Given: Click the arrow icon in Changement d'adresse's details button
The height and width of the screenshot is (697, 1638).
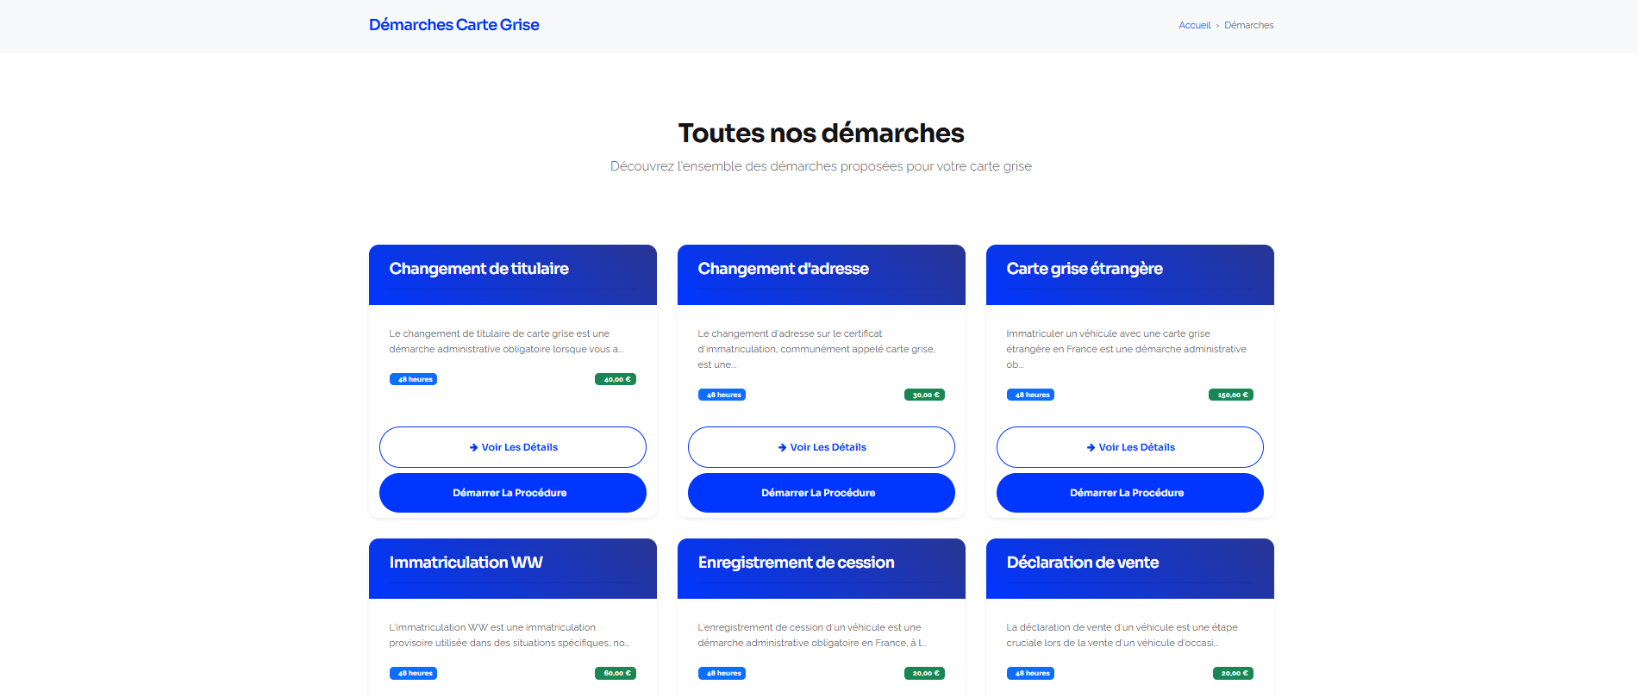Looking at the screenshot, I should [782, 447].
